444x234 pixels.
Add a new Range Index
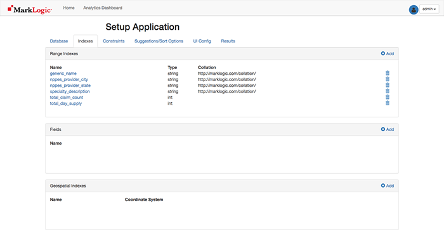point(388,53)
